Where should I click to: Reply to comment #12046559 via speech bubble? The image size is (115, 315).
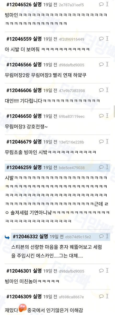tap(101, 39)
